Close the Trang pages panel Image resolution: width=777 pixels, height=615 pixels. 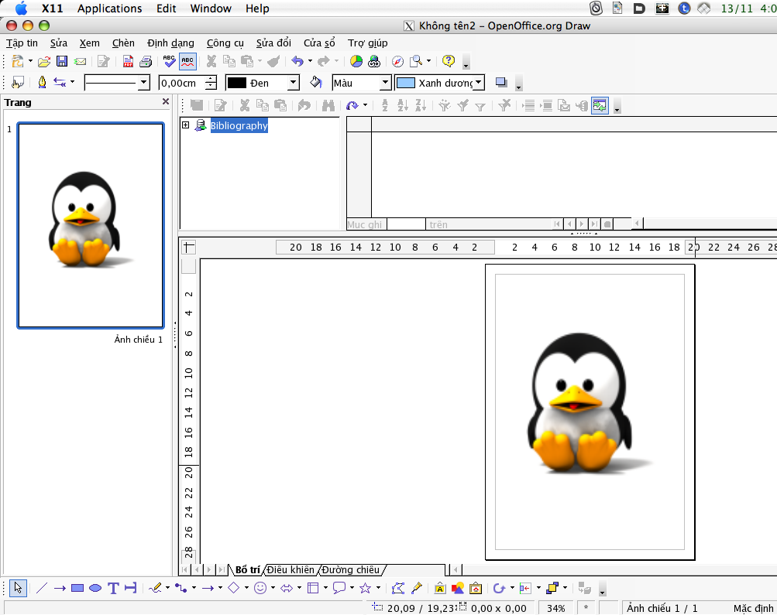point(166,101)
